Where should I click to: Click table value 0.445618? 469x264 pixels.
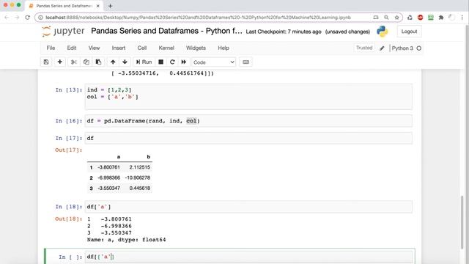pyautogui.click(x=140, y=188)
